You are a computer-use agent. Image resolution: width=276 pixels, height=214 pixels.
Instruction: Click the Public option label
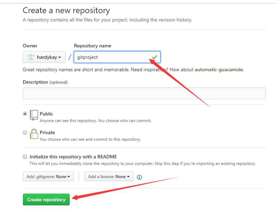(46, 114)
